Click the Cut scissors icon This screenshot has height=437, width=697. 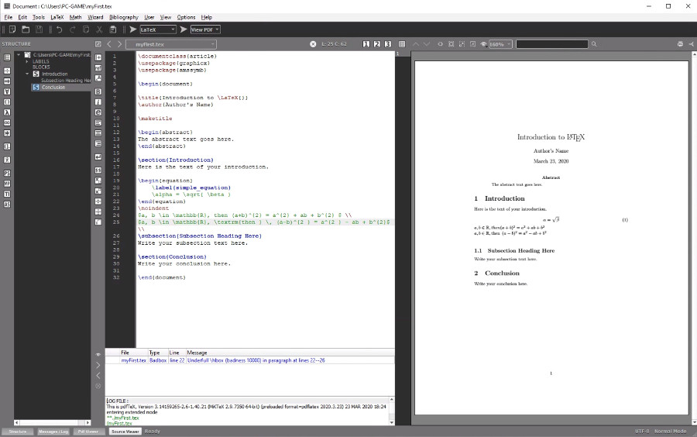(101, 29)
